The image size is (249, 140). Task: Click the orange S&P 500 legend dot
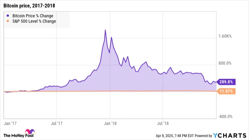click(x=8, y=21)
